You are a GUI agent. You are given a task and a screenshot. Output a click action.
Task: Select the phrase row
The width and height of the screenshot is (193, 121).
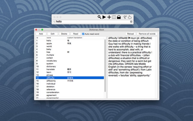click(x=70, y=75)
